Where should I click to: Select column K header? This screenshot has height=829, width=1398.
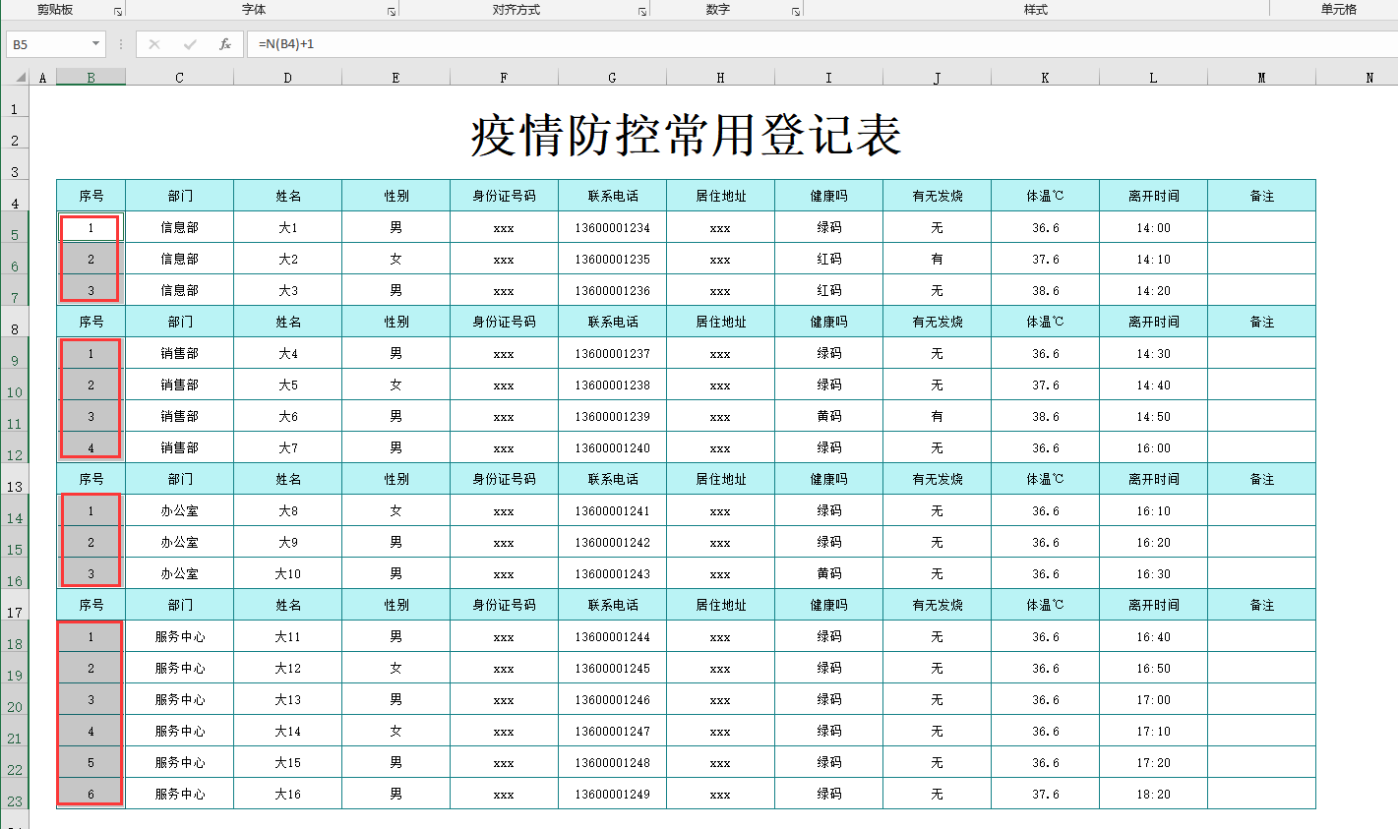pyautogui.click(x=1045, y=78)
